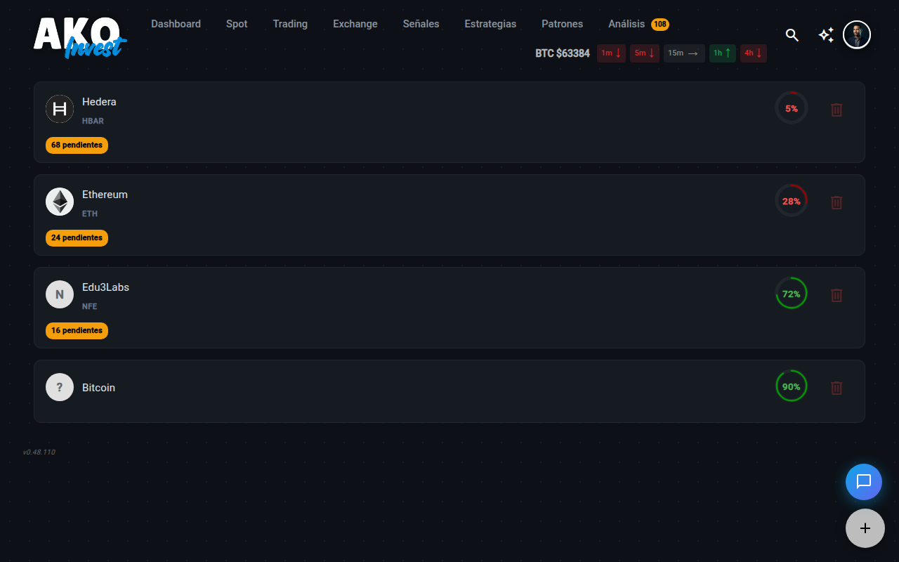Image resolution: width=899 pixels, height=562 pixels.
Task: Click the 28% progress ring for Ethereum
Action: 792,202
